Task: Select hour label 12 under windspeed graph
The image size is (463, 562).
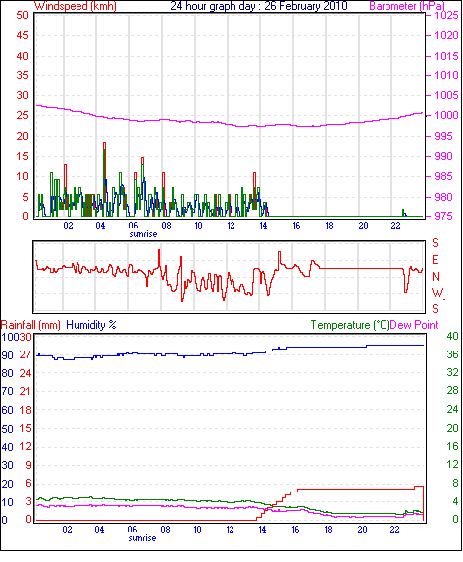Action: [231, 226]
